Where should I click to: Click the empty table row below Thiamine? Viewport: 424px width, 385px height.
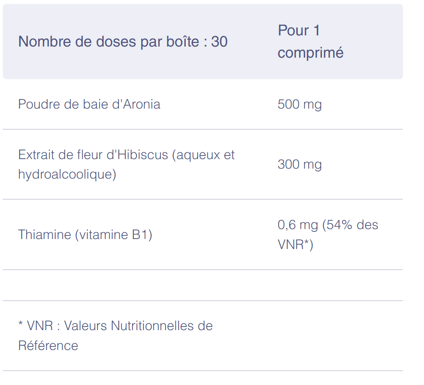202,285
